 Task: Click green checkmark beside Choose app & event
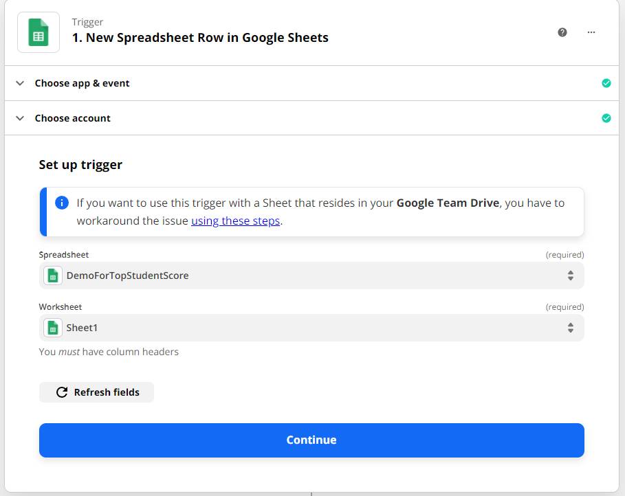tap(606, 83)
